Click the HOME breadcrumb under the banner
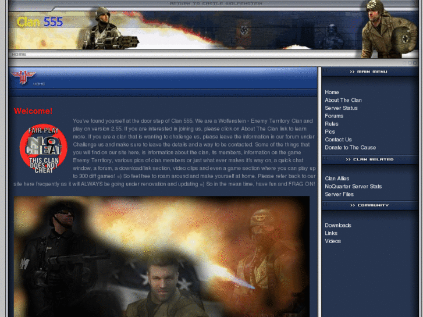Screen dimensions: 423x317 pyautogui.click(x=19, y=55)
